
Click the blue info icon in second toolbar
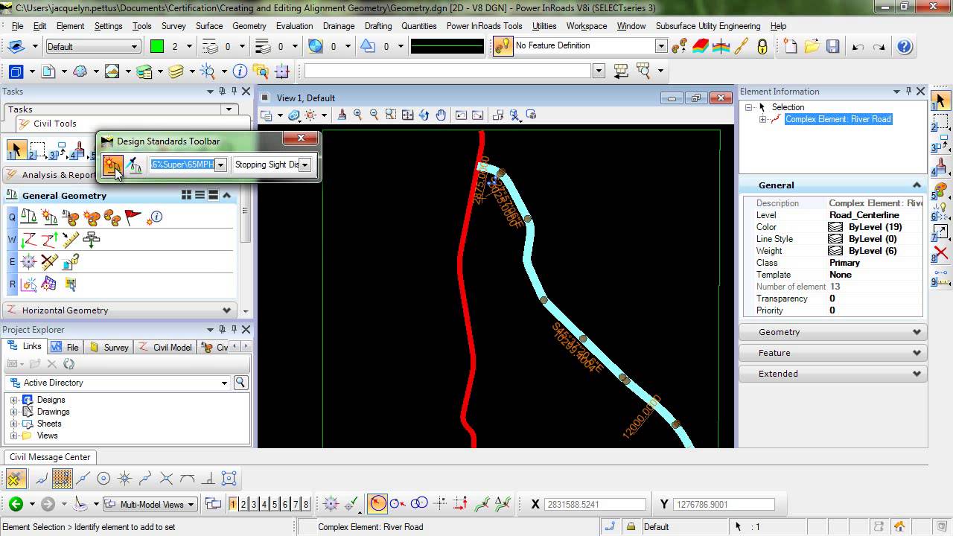(x=240, y=71)
